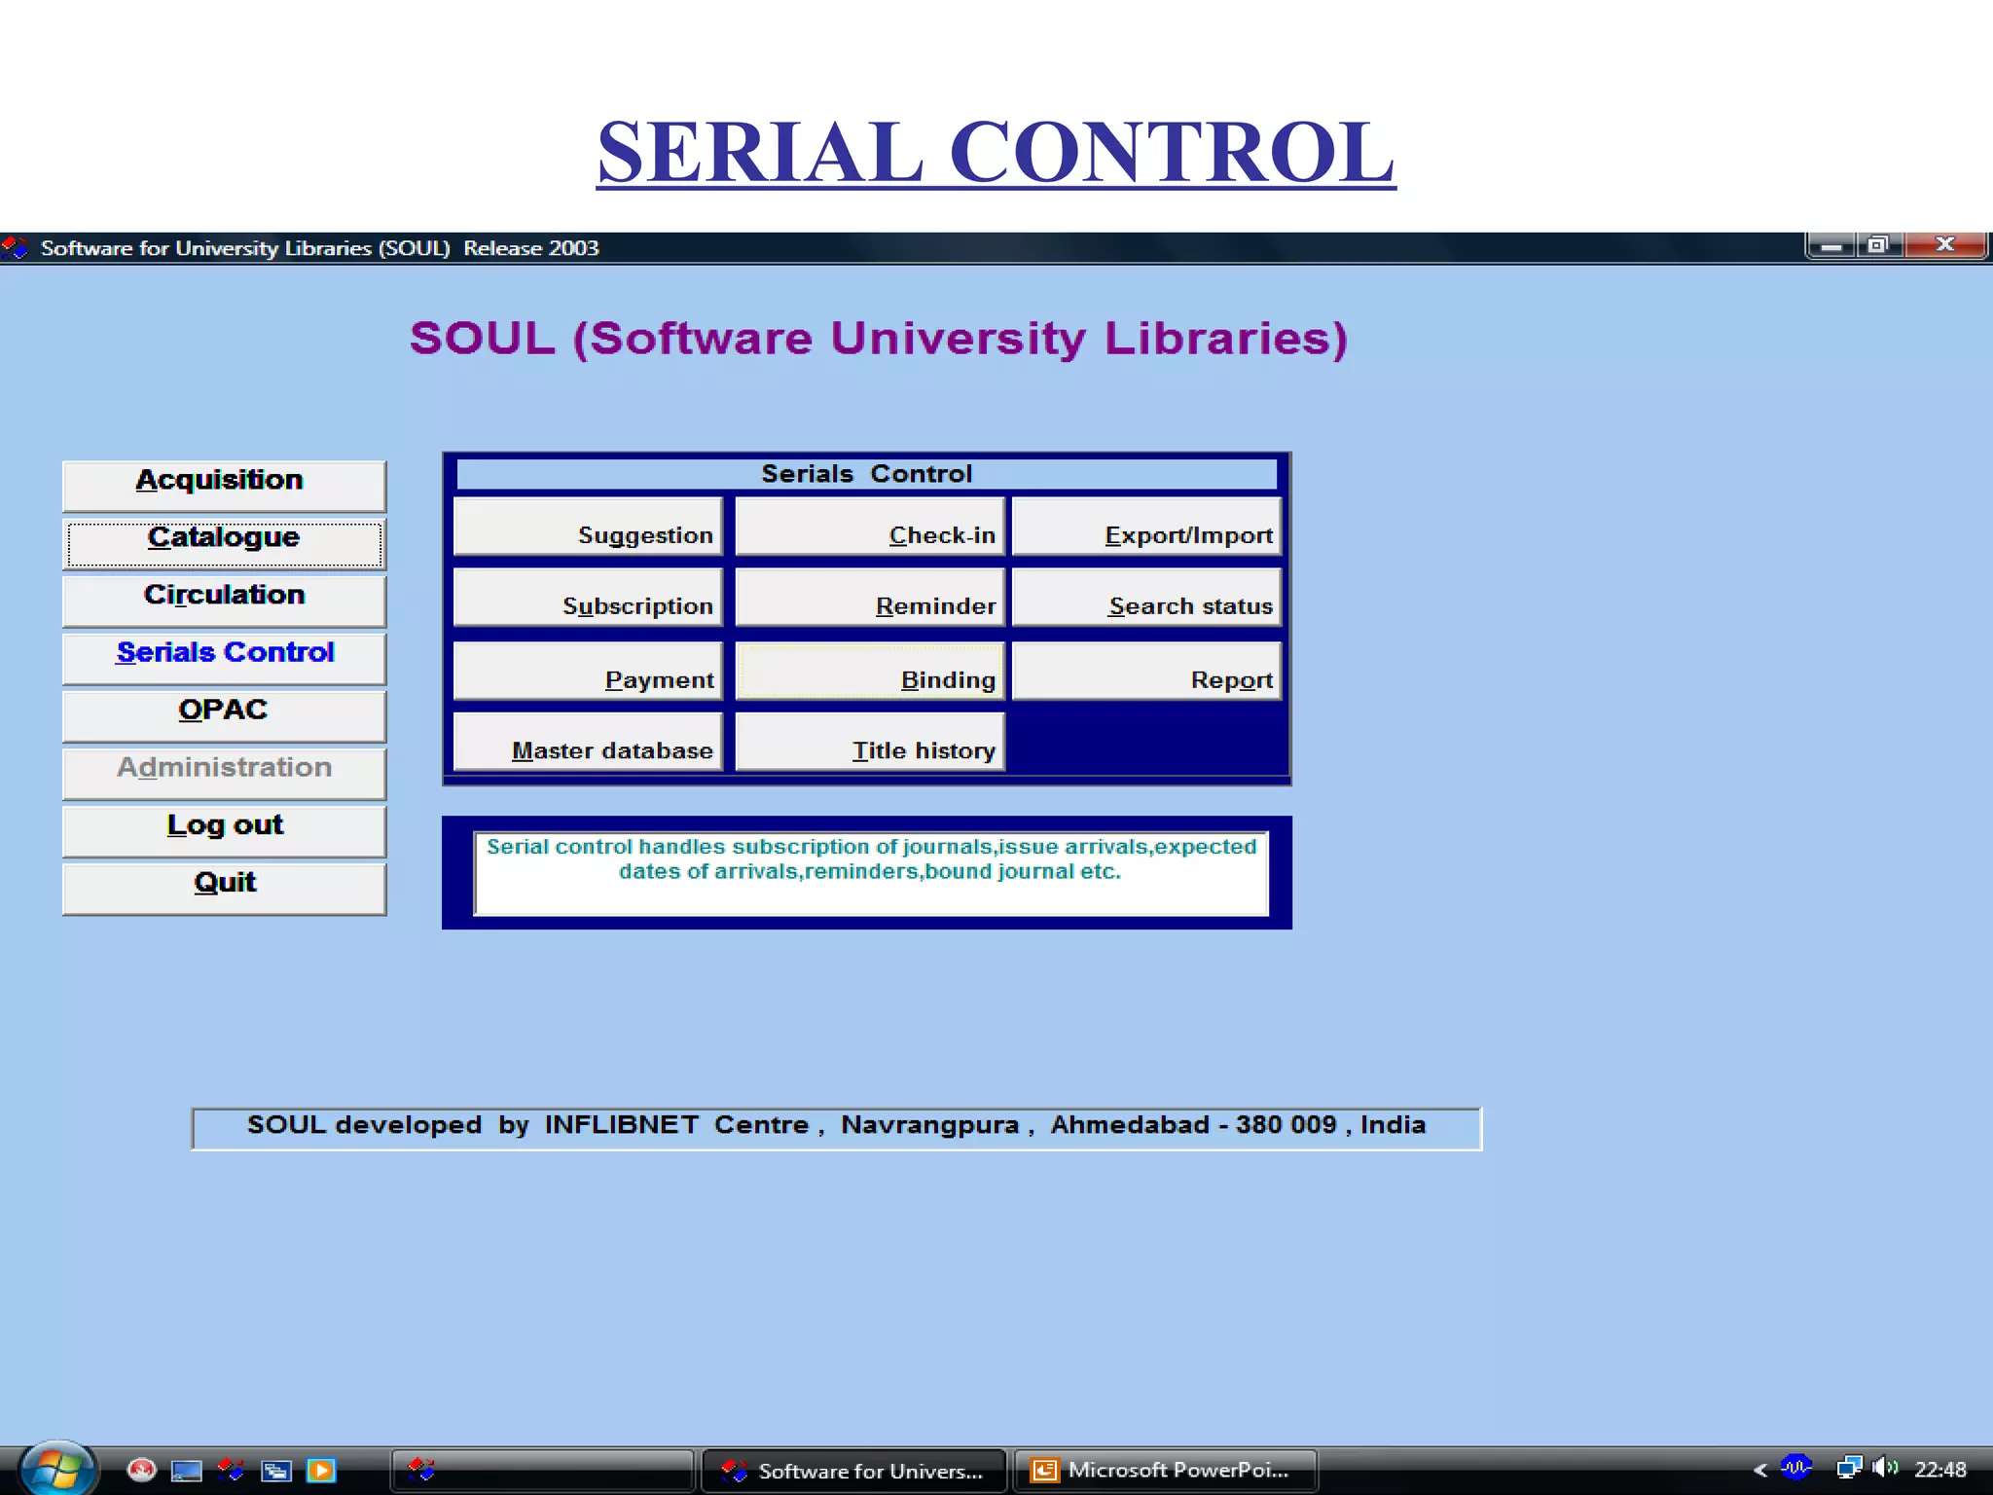
Task: Open Search status
Action: (x=1146, y=597)
